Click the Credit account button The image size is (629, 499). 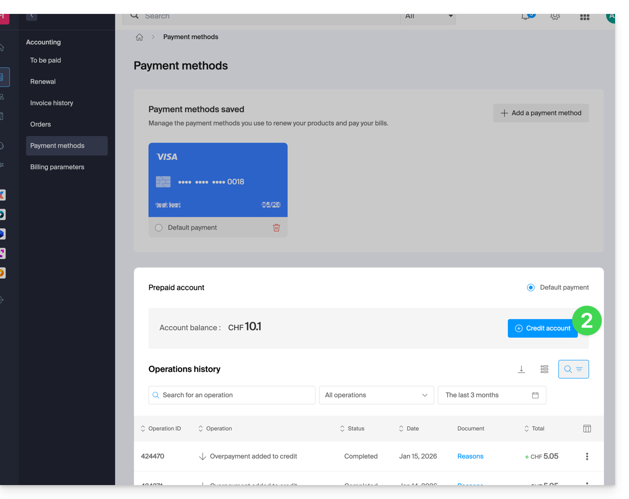[542, 328]
